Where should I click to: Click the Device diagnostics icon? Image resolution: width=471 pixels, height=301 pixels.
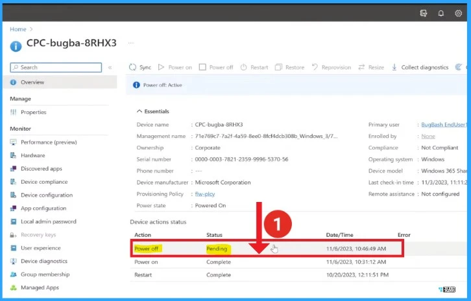13,261
